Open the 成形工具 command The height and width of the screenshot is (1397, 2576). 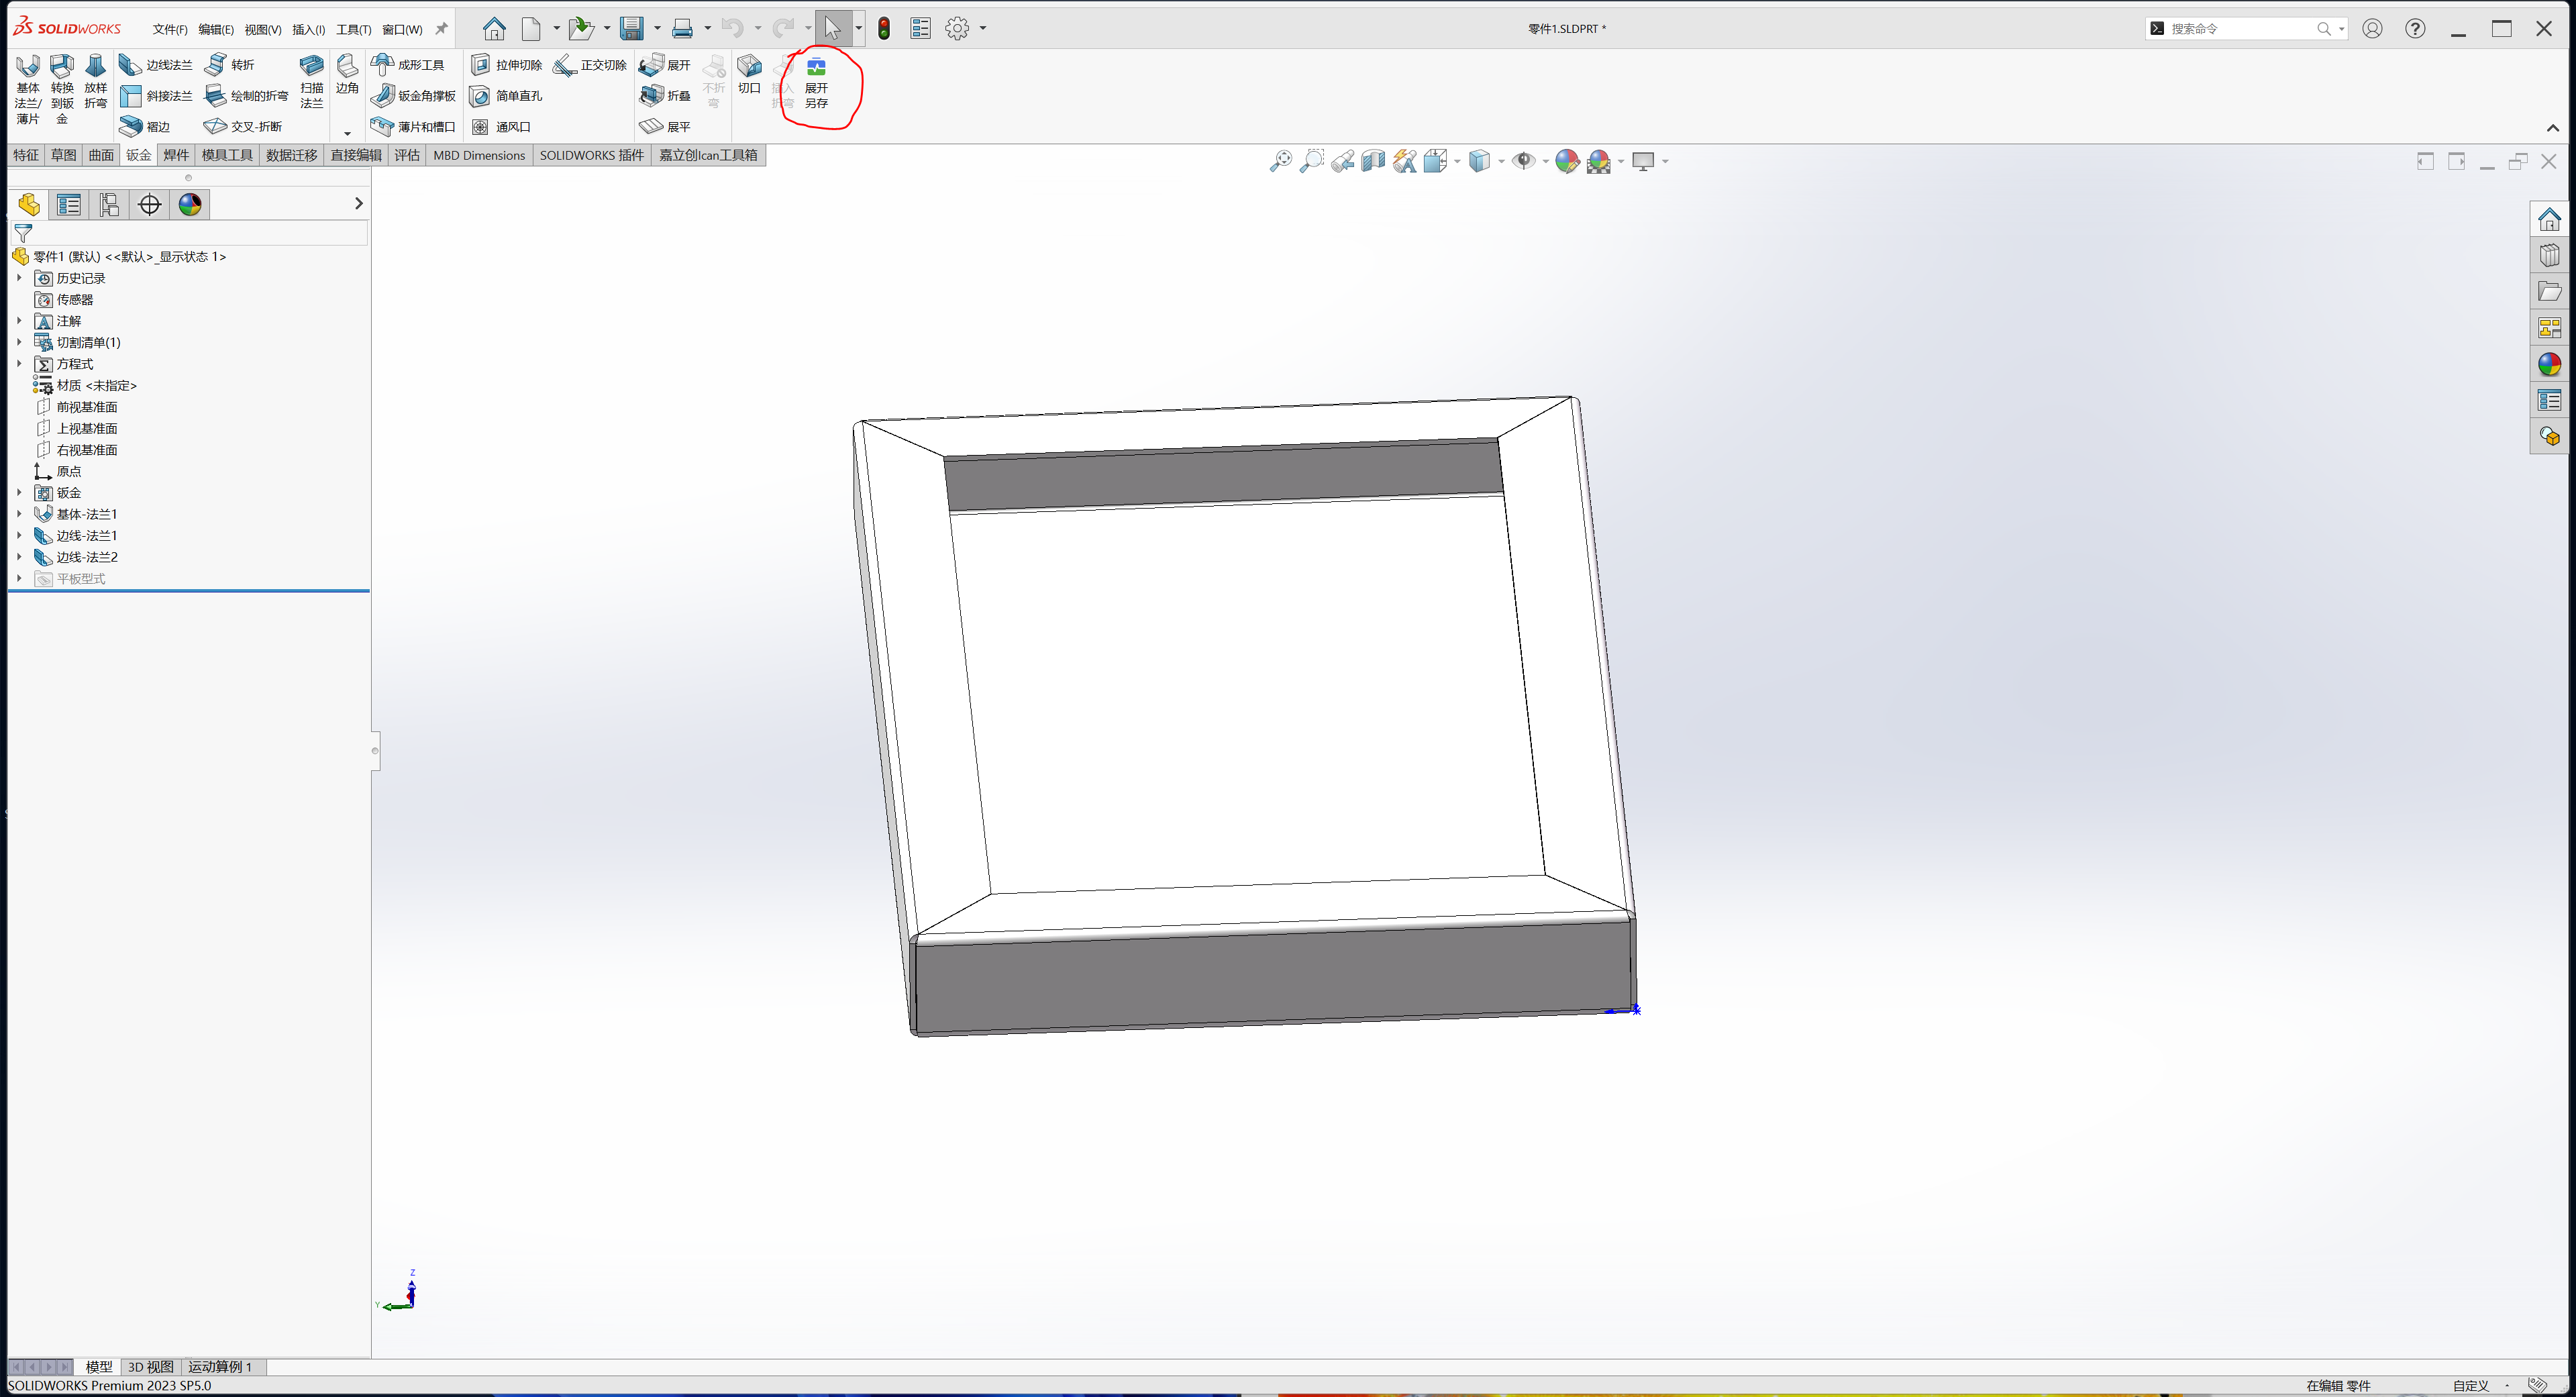tap(407, 65)
